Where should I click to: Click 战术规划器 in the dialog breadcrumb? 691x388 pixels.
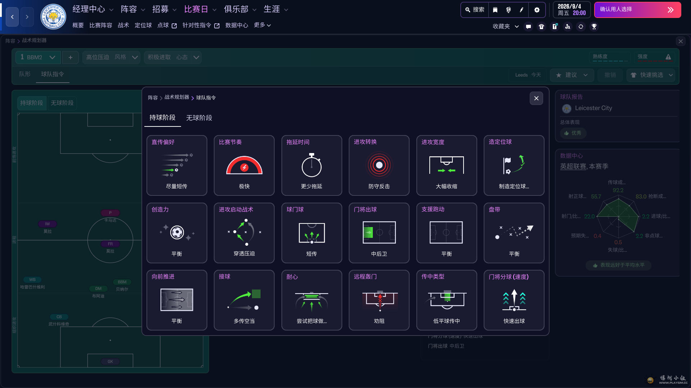tap(176, 97)
